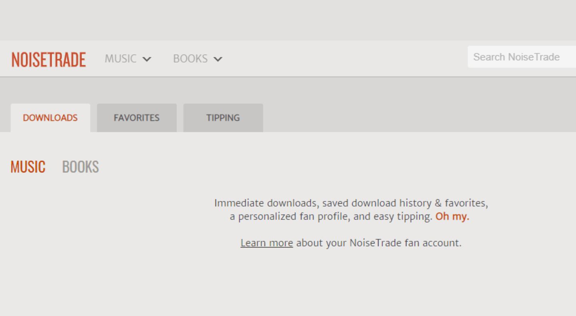Expand the chevron next to MUSIC in navbar
Viewport: 576px width, 316px height.
[147, 59]
